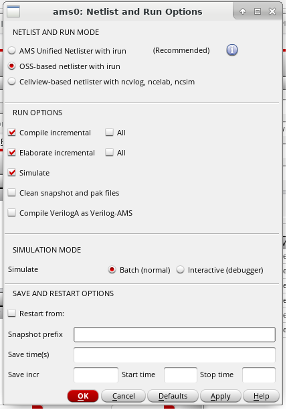The width and height of the screenshot is (287, 410).
Task: Select Cellview-based netlister with ncvlog option
Action: point(12,82)
